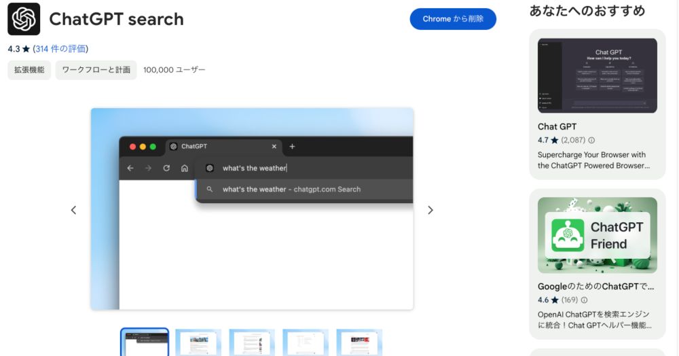Select the third screenshot thumbnail
The image size is (679, 356).
[252, 342]
